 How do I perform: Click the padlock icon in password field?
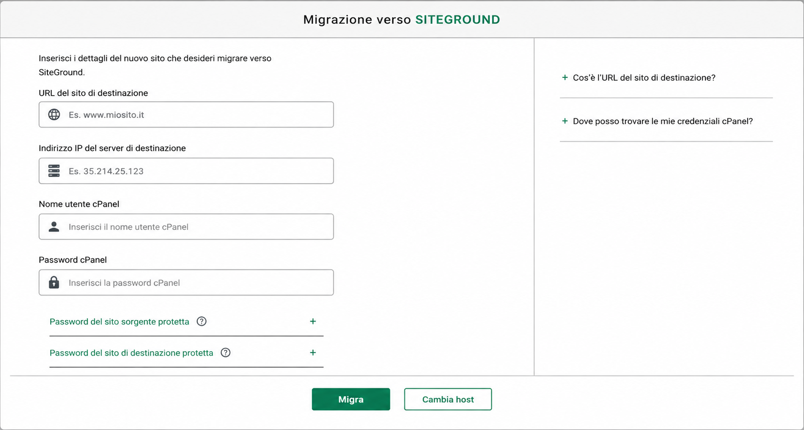54,282
